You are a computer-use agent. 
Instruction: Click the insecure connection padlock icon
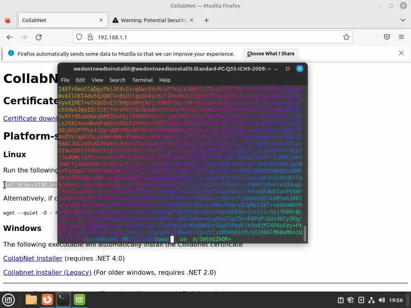click(90, 37)
